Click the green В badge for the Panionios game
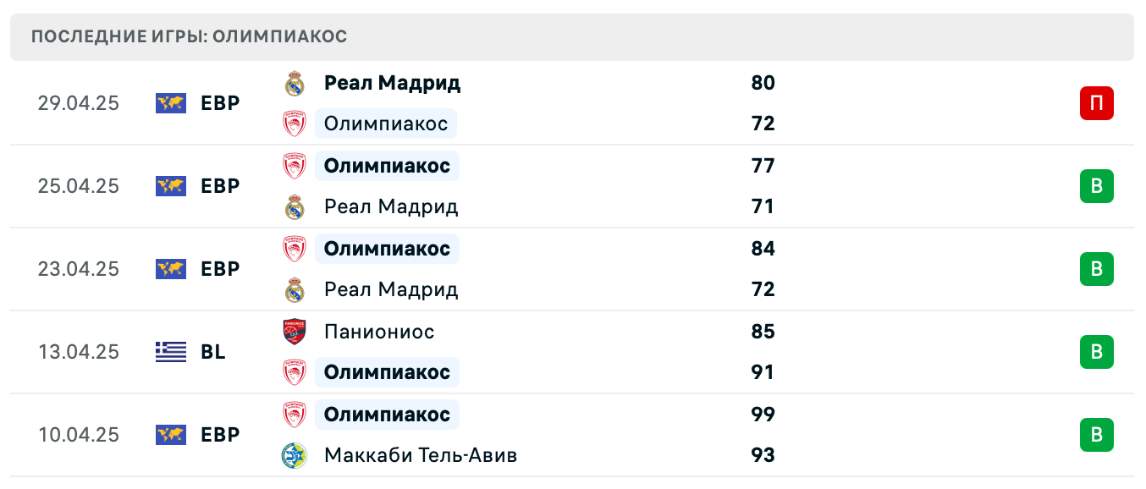 click(1097, 352)
